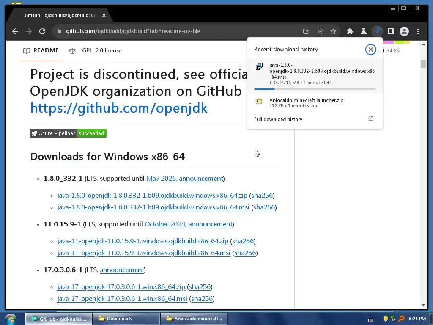Screen dimensions: 433x325
Task: Click the java-1.8.0-openjdk msi download entry
Action: click(x=315, y=75)
